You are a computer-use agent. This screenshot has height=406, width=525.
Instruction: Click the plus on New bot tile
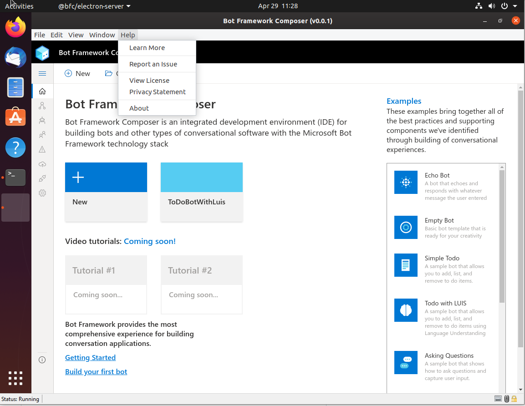78,177
